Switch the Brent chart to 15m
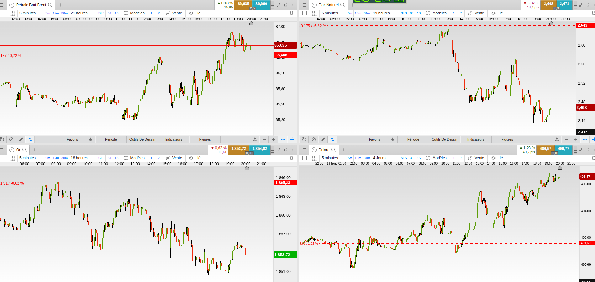Screen dimensions: 595x282 (x=56, y=13)
